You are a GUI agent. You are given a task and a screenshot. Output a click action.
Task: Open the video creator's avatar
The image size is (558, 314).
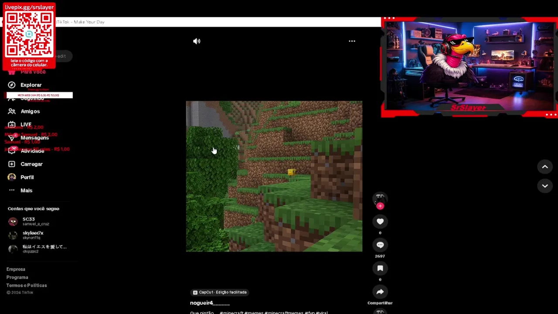tap(380, 198)
